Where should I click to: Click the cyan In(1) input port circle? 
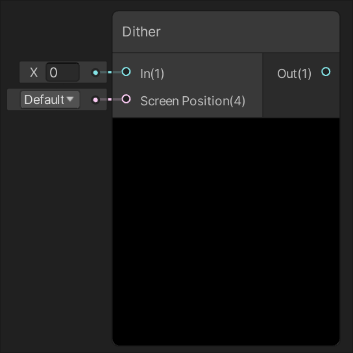[x=126, y=72]
